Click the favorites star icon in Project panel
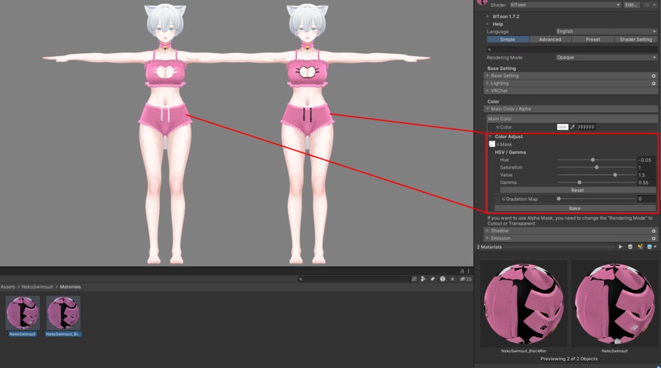The width and height of the screenshot is (661, 368). [453, 279]
